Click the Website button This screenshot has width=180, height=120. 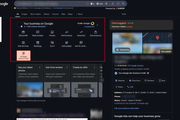[120, 81]
